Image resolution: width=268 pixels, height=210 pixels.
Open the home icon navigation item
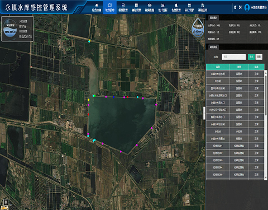(x=97, y=7)
